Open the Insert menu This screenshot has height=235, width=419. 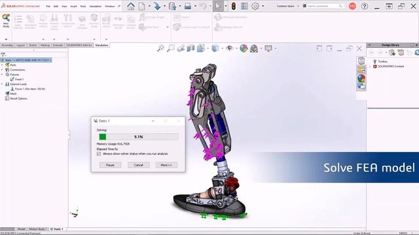point(73,6)
